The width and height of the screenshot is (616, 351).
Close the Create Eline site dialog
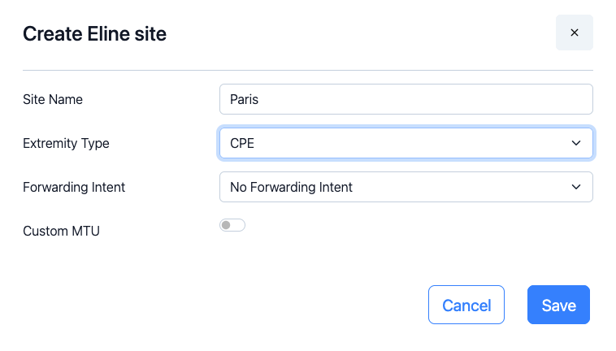click(574, 32)
